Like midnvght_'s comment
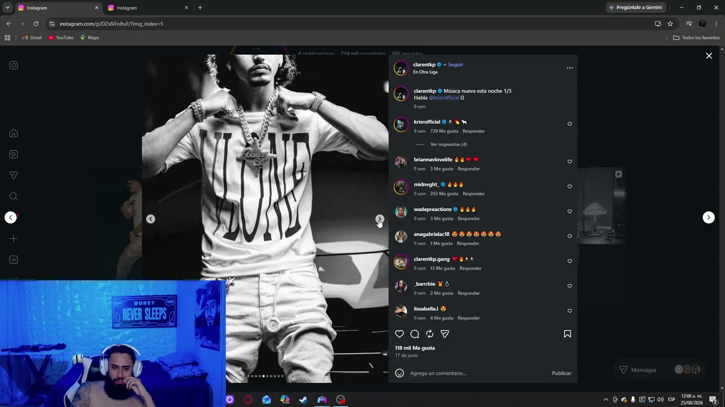This screenshot has height=407, width=725. pos(570,187)
